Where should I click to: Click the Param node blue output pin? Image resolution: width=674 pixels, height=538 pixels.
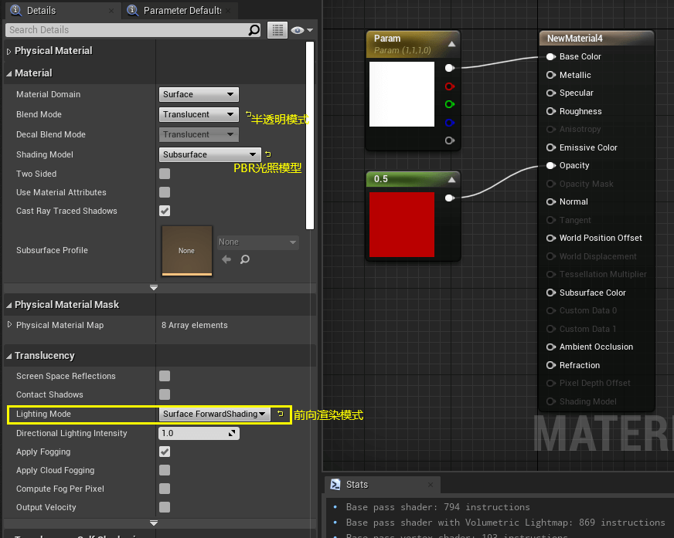point(450,123)
